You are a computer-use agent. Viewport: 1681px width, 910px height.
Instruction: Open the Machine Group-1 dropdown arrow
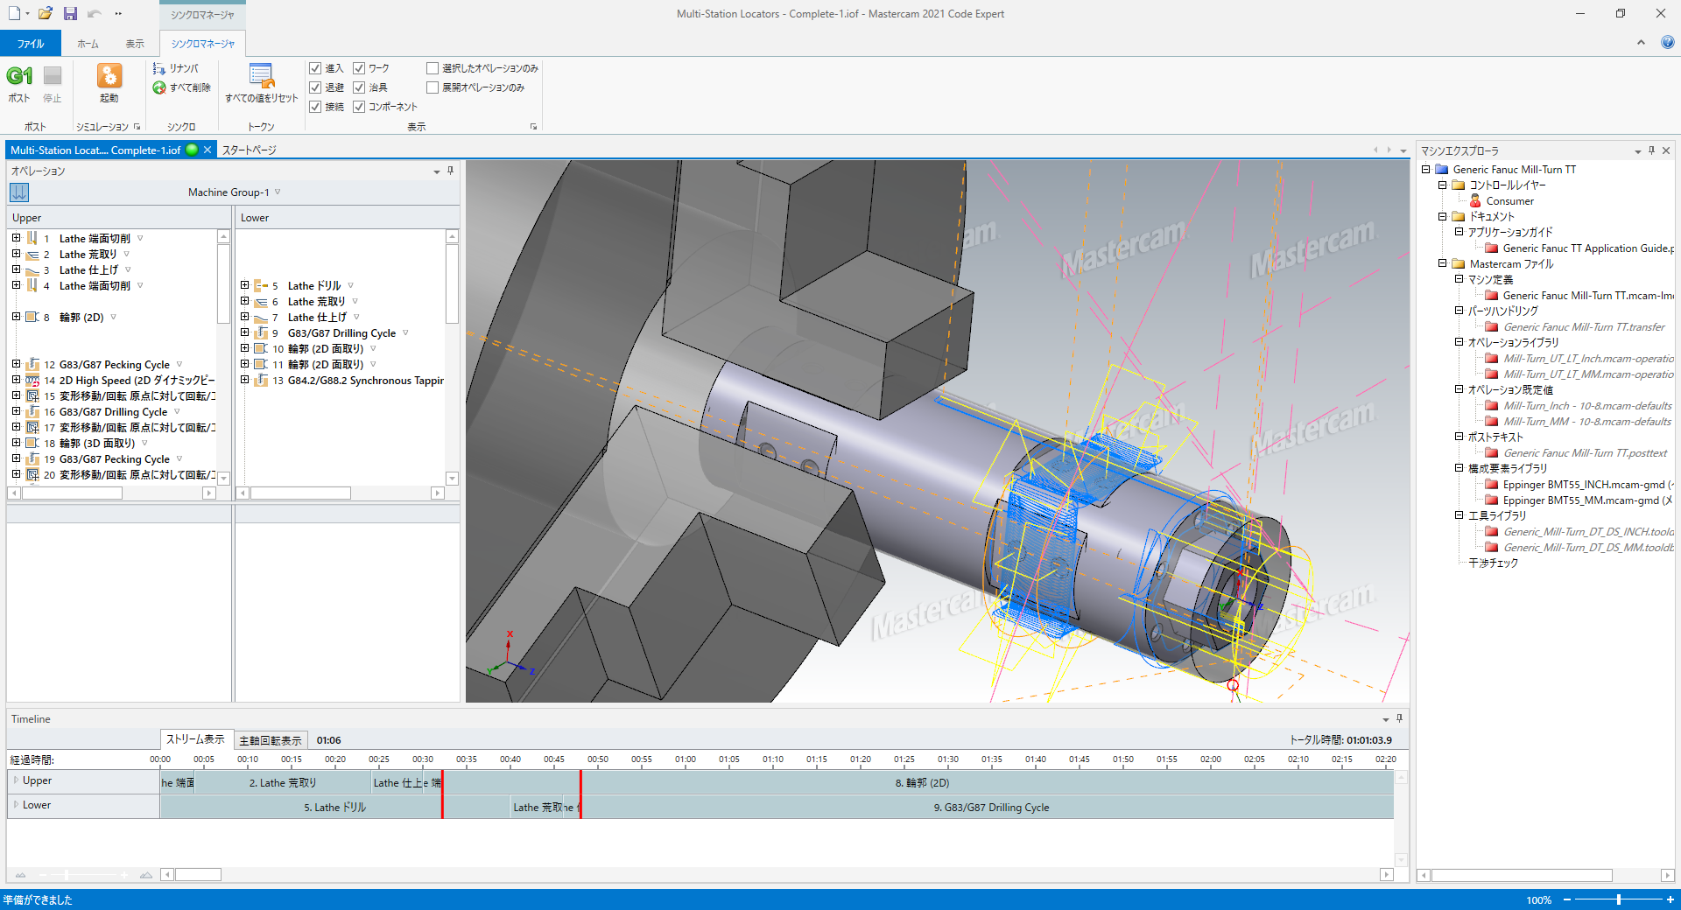point(278,192)
